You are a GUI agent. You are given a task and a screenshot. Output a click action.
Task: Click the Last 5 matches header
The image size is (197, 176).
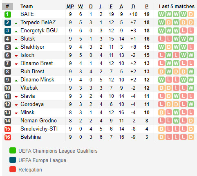[x=177, y=7]
